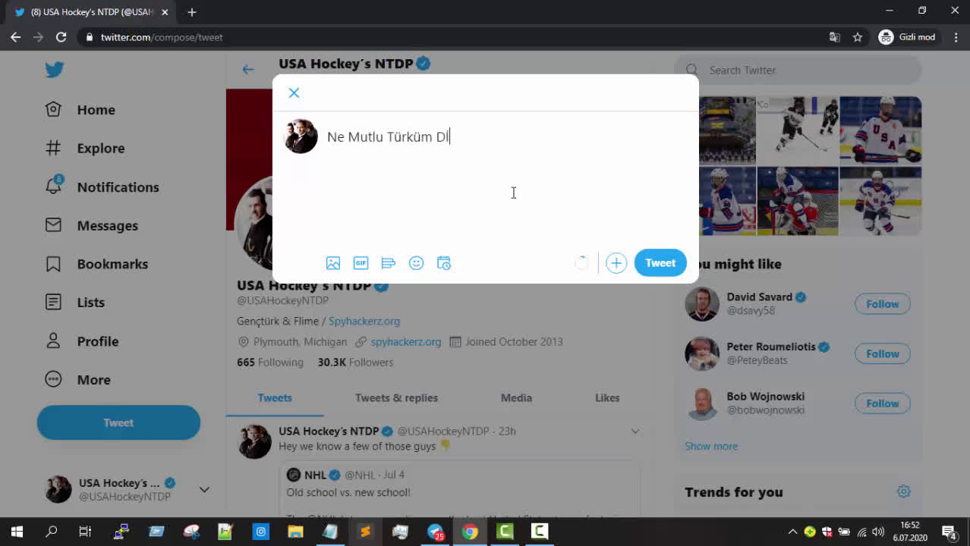
Task: Close the tweet composer
Action: coord(294,93)
